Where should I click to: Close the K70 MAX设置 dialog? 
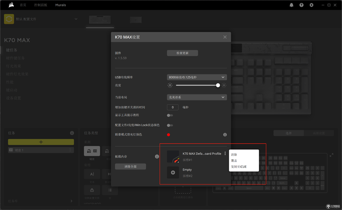225,37
